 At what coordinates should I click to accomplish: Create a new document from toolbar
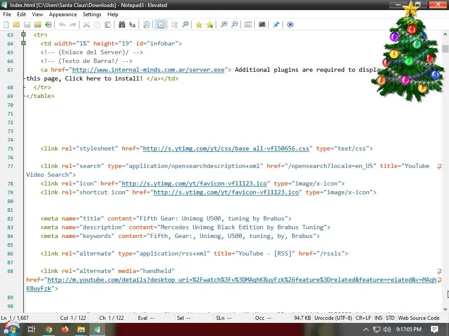[6, 24]
